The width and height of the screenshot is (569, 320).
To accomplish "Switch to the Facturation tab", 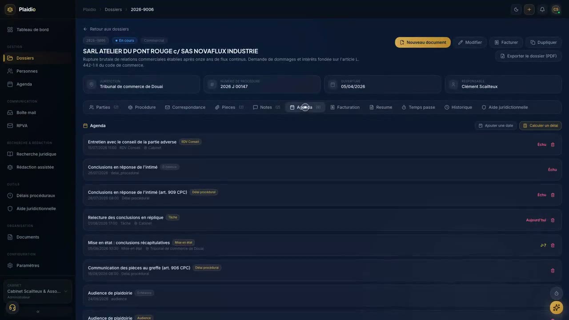I will click(345, 107).
